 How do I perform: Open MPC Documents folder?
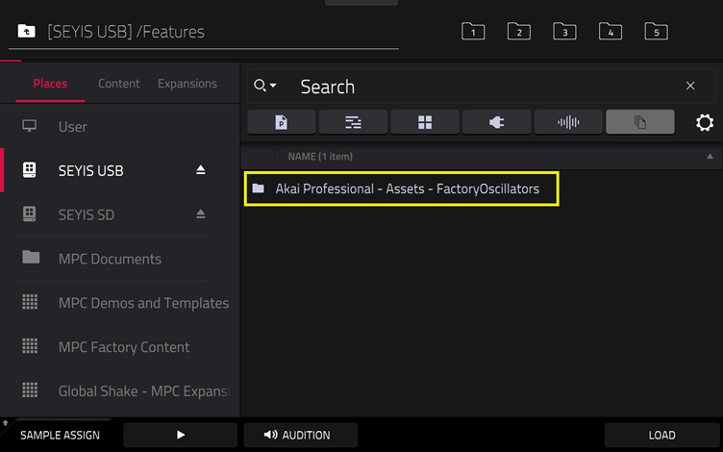(120, 259)
